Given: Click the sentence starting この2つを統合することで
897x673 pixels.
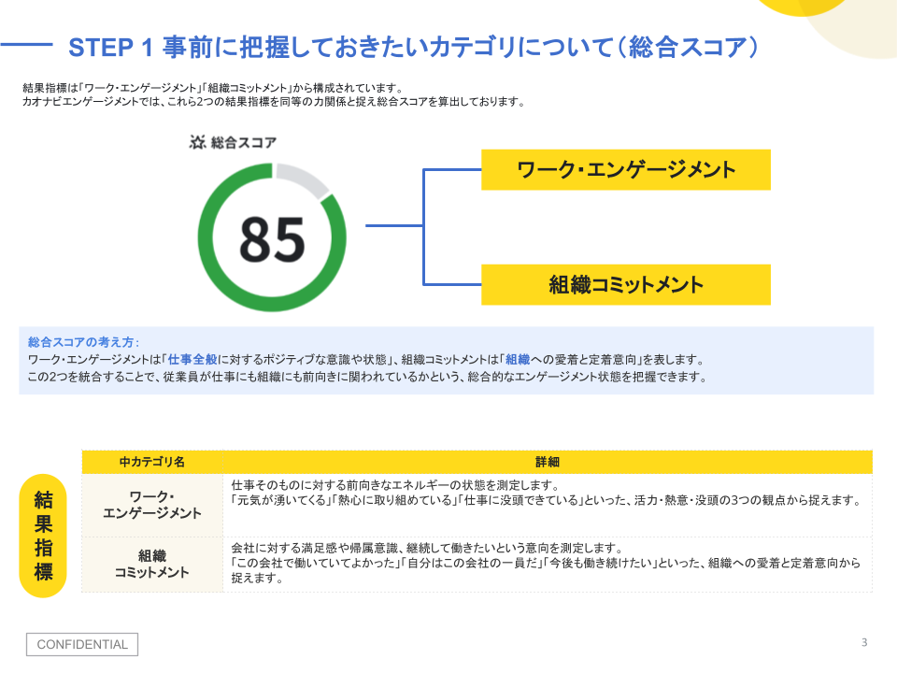Looking at the screenshot, I should point(368,377).
